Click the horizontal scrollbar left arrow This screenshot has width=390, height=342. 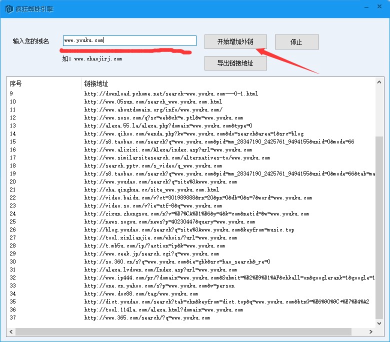click(x=11, y=332)
